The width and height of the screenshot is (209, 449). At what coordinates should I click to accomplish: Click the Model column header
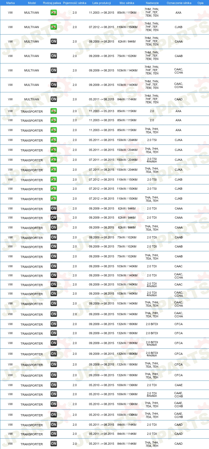(32, 3)
